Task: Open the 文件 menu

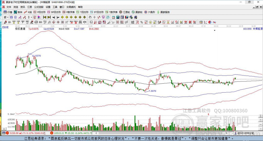Action: click(9, 7)
